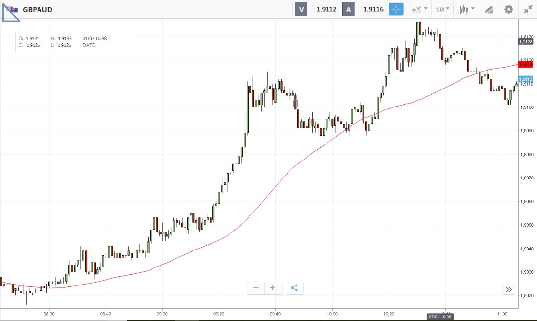Zoom in the chart with plus

(x=273, y=288)
